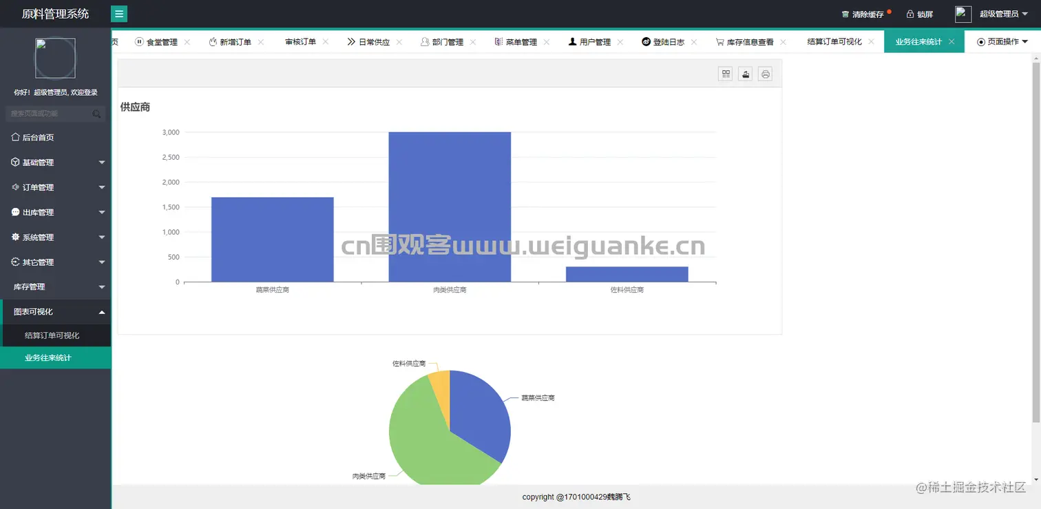The width and height of the screenshot is (1041, 509).
Task: Click the 供应商 chart title
Action: coord(135,107)
